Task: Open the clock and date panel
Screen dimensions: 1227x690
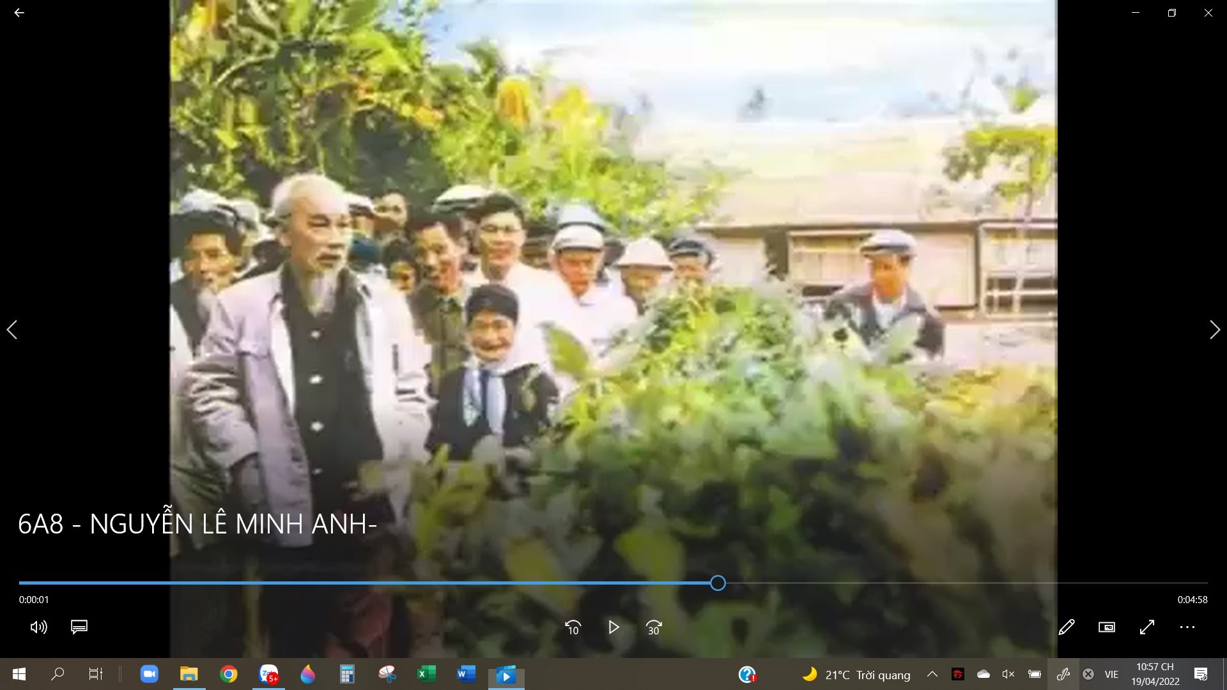Action: click(x=1155, y=674)
